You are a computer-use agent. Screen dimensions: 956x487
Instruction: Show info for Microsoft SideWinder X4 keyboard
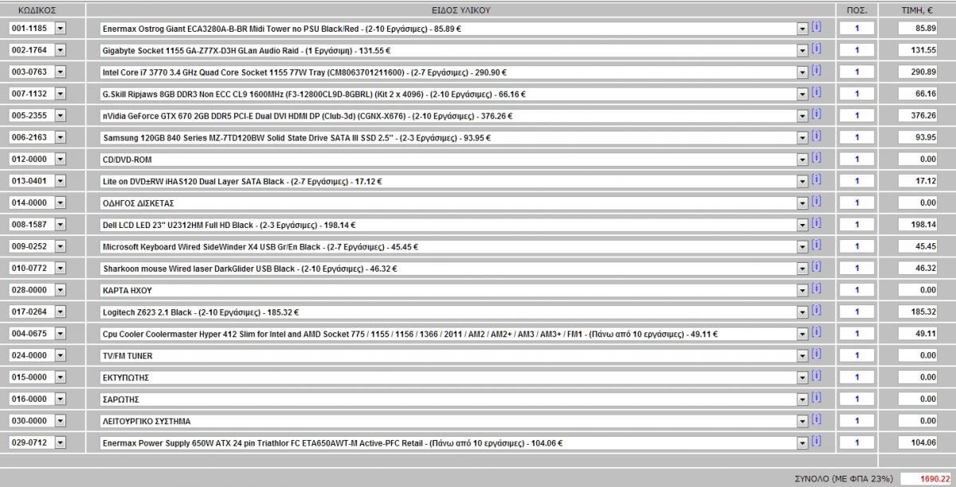817,245
